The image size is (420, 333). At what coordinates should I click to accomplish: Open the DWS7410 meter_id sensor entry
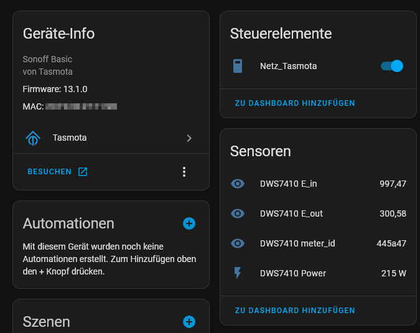[318, 243]
